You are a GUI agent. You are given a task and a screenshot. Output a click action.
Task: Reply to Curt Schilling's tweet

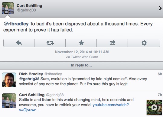[19, 43]
